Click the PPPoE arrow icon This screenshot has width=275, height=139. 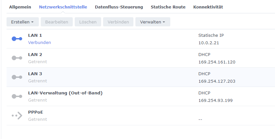17,116
